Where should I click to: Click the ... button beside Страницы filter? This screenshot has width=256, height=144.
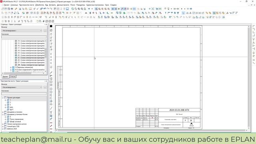tap(45, 31)
